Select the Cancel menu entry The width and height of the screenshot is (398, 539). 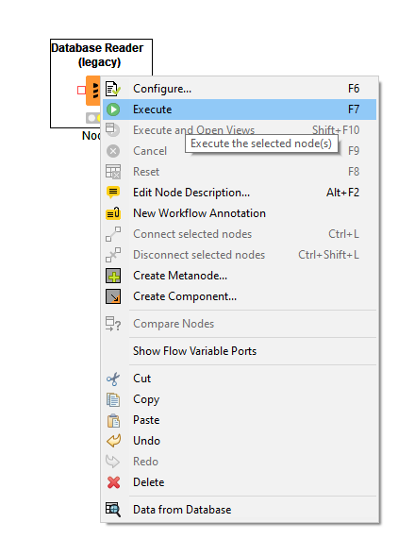click(x=240, y=151)
